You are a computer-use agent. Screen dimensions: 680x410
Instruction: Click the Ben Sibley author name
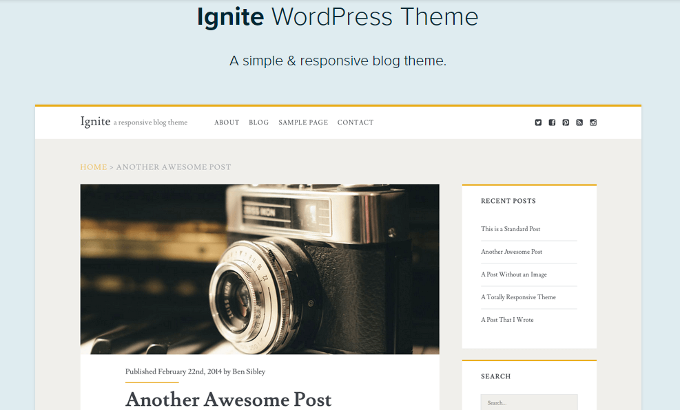[x=249, y=371]
